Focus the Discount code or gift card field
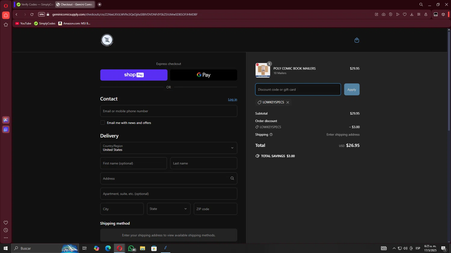The height and width of the screenshot is (253, 451). [298, 90]
